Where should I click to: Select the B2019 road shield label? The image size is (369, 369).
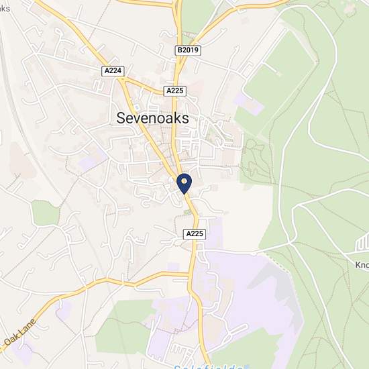(188, 50)
